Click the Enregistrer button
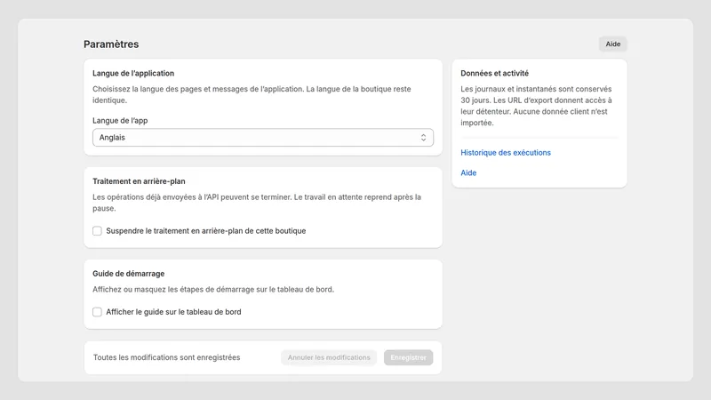 408,357
